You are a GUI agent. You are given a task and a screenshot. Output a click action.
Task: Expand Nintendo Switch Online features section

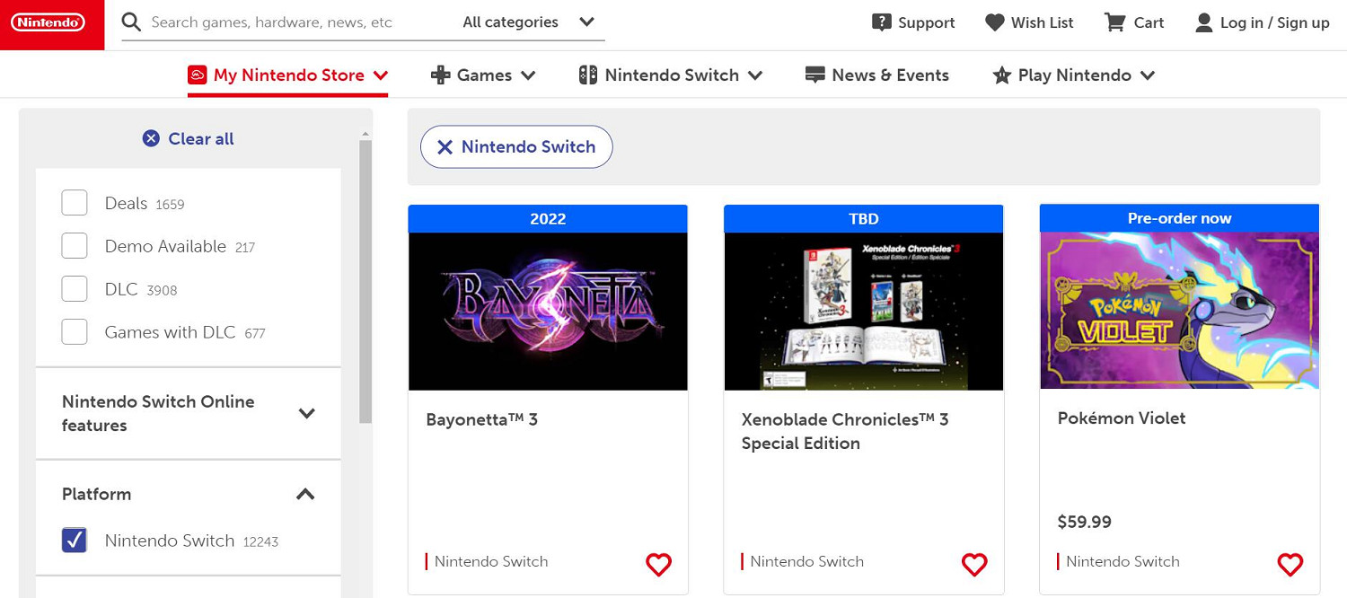coord(306,413)
